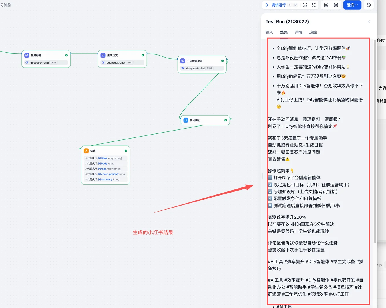Image resolution: width=386 pixels, height=308 pixels.
Task: Open the run history clock-play icon
Action: pyautogui.click(x=305, y=5)
